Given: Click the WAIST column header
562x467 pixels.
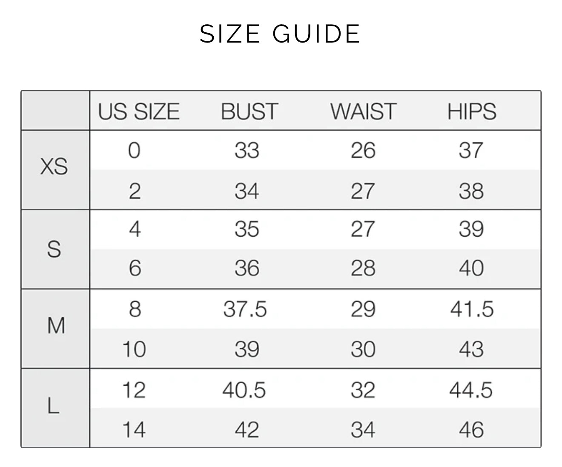Looking at the screenshot, I should tap(363, 112).
